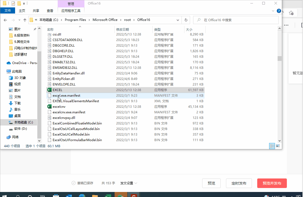The image size is (303, 197).
Task: Select EXCEL.VisualElementsManifest file row
Action: [x=125, y=101]
